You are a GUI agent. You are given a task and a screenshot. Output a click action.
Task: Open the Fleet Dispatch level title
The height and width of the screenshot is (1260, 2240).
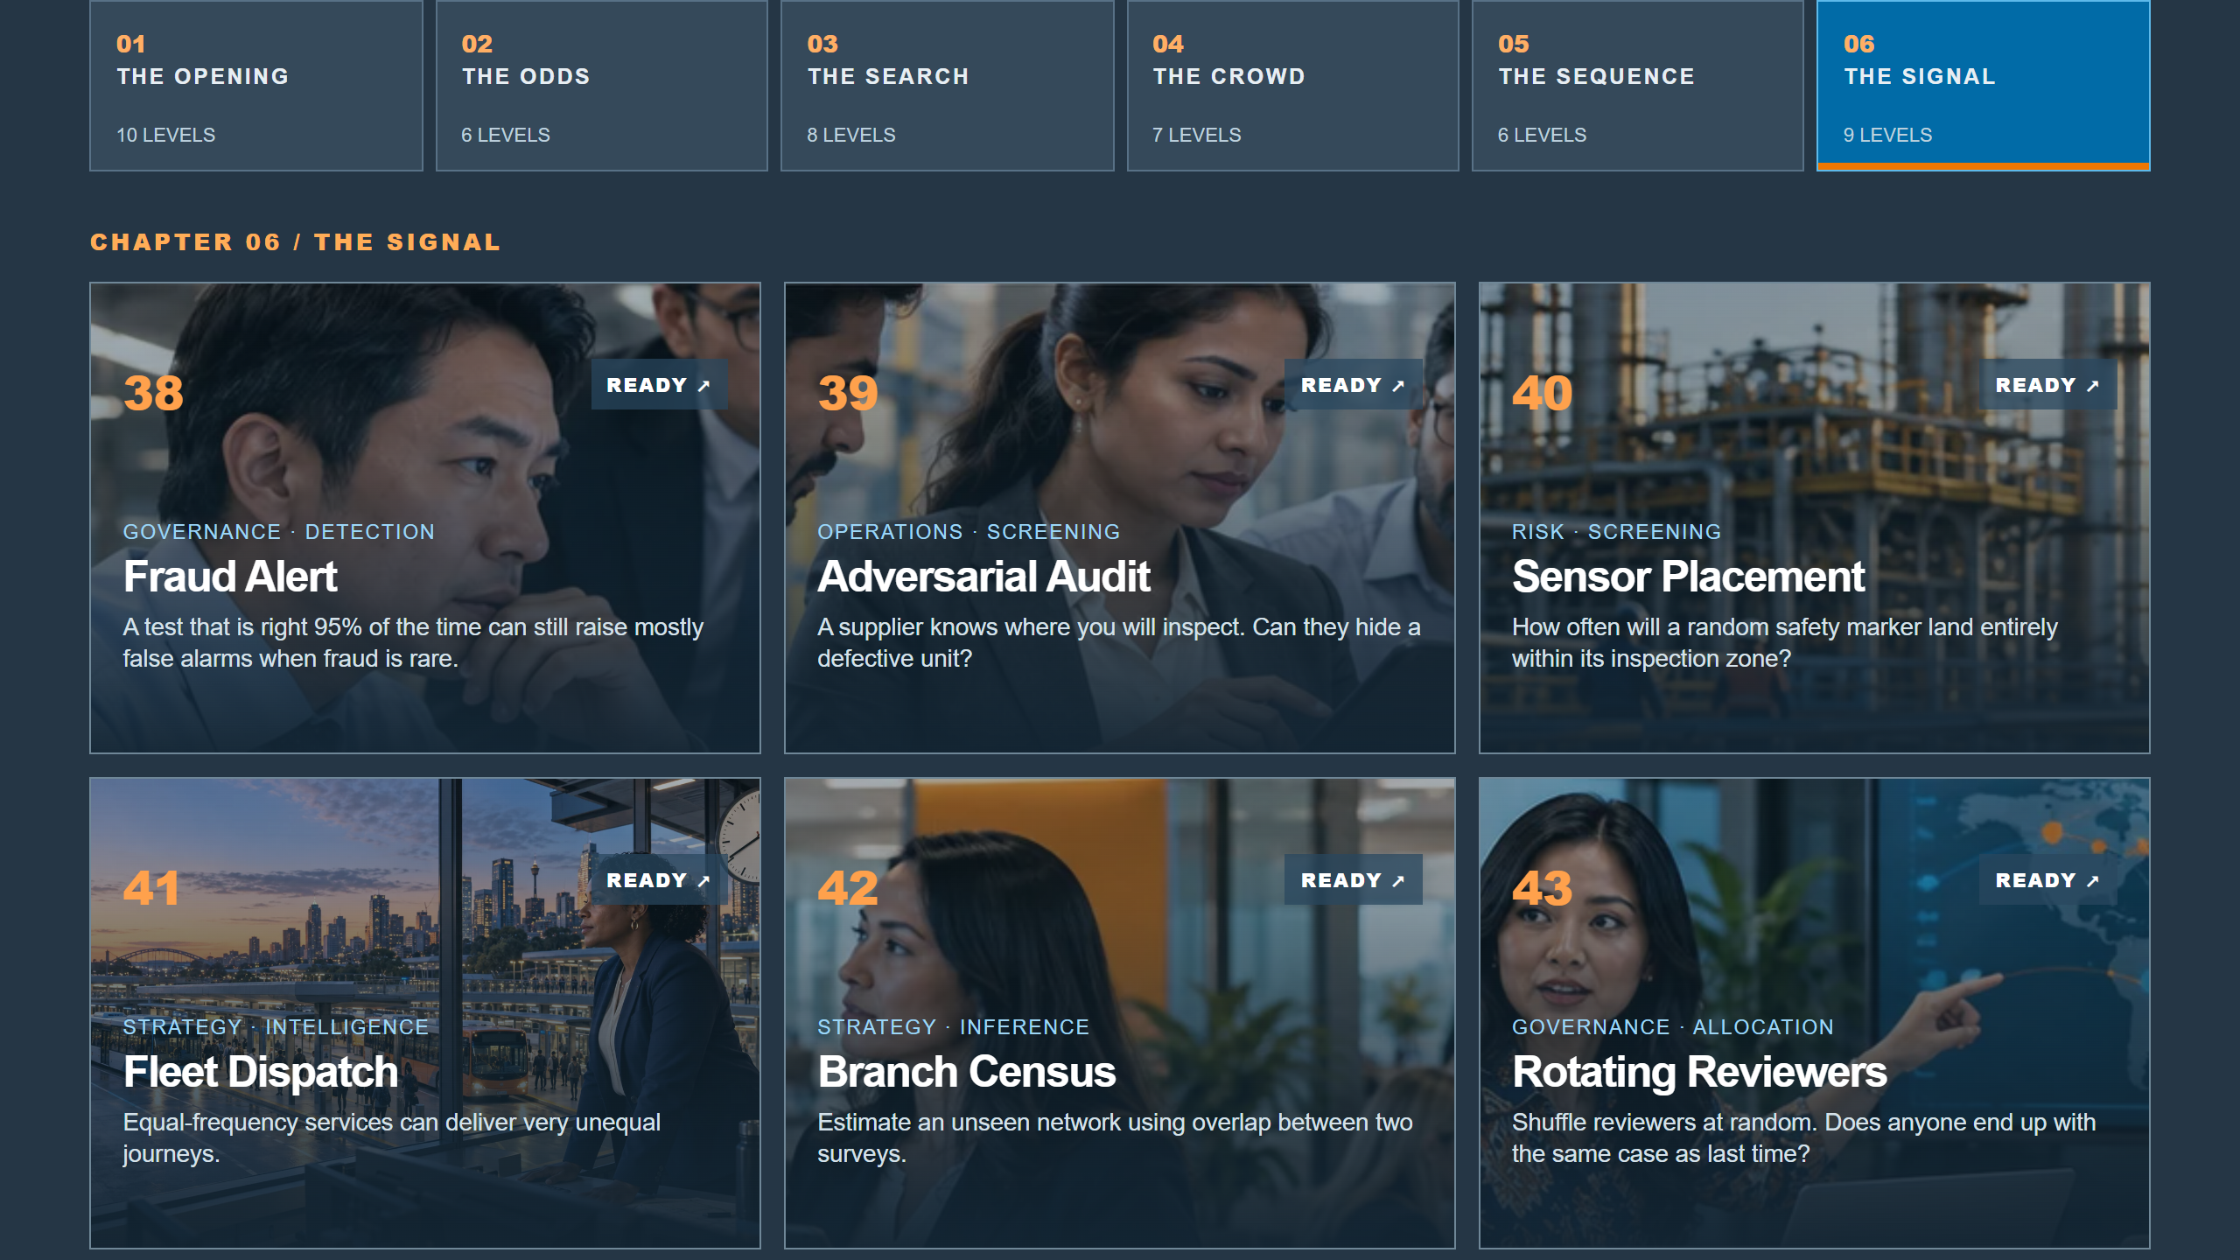click(x=261, y=1072)
